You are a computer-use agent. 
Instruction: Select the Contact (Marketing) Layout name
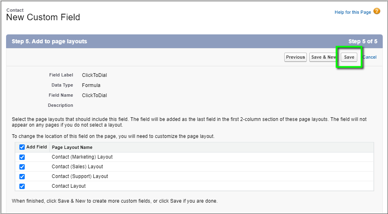coord(82,157)
